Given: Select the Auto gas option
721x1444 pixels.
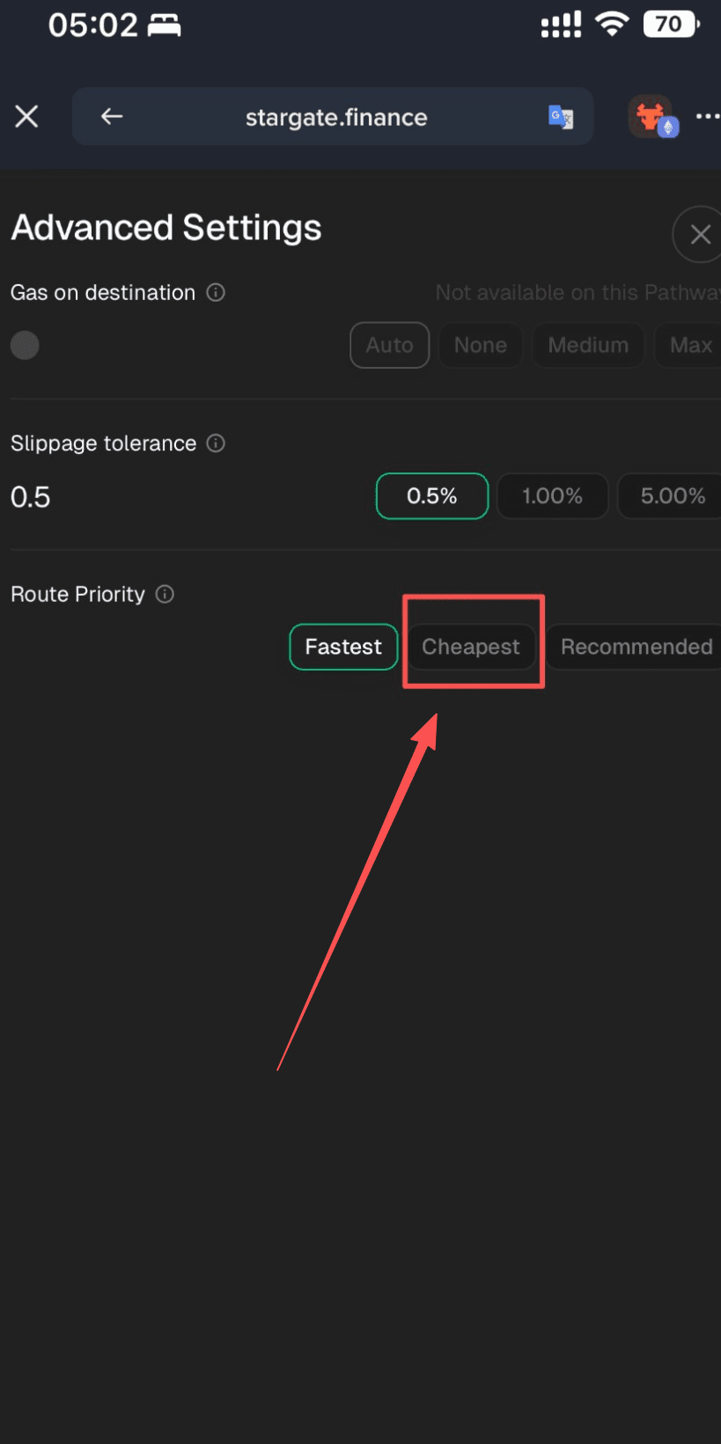Looking at the screenshot, I should [x=389, y=345].
